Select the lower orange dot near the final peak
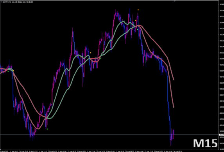Screen dimensions: 224x152 [x=136, y=20]
